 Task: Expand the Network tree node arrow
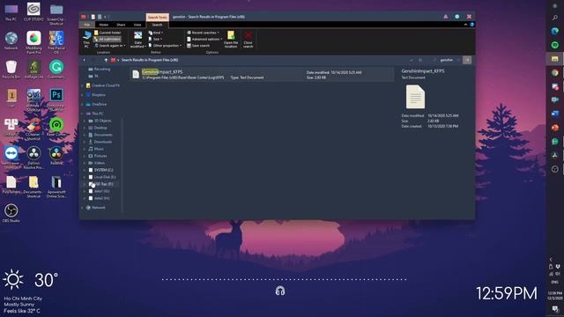[82, 208]
